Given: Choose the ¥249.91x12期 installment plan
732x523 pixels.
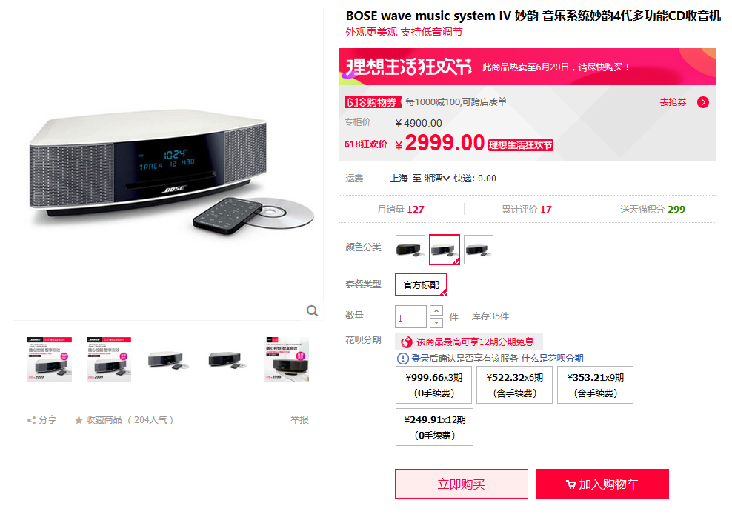Looking at the screenshot, I should pyautogui.click(x=434, y=427).
